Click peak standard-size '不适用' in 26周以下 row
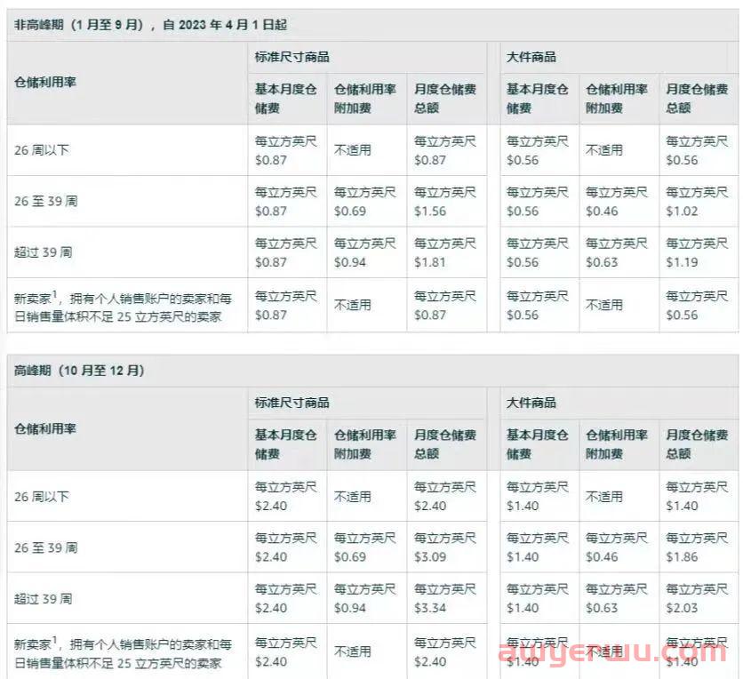This screenshot has width=743, height=679. 353,497
